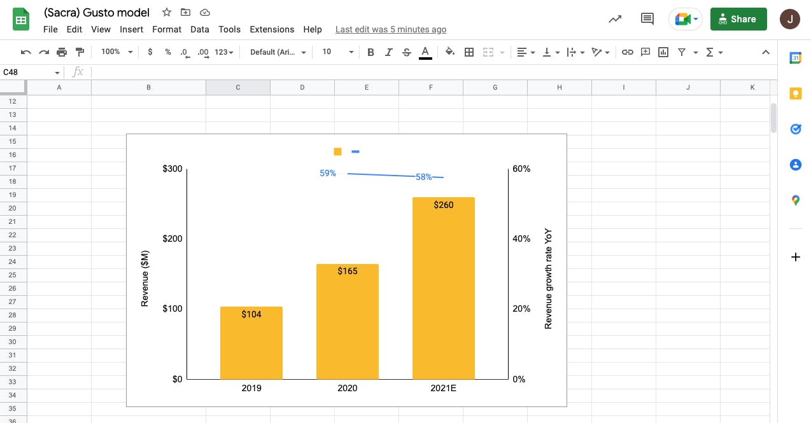Image resolution: width=811 pixels, height=423 pixels.
Task: Toggle bold formatting
Action: (370, 52)
